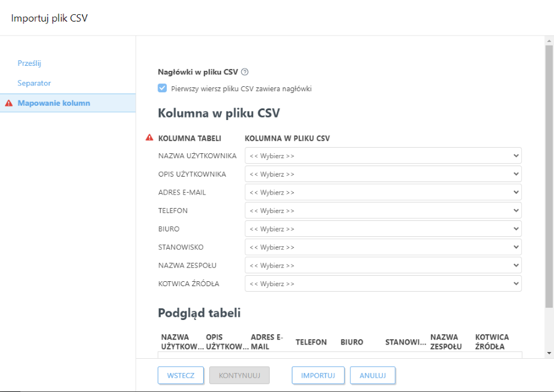The width and height of the screenshot is (554, 392).
Task: Switch to the Prześlij step in sidebar
Action: [30, 63]
